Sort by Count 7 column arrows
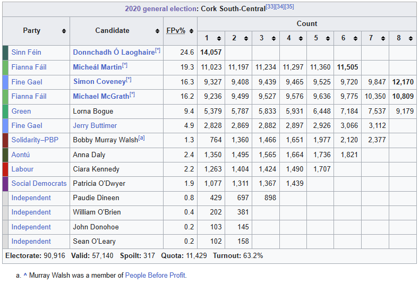This screenshot has height=283, width=419. 383,38
